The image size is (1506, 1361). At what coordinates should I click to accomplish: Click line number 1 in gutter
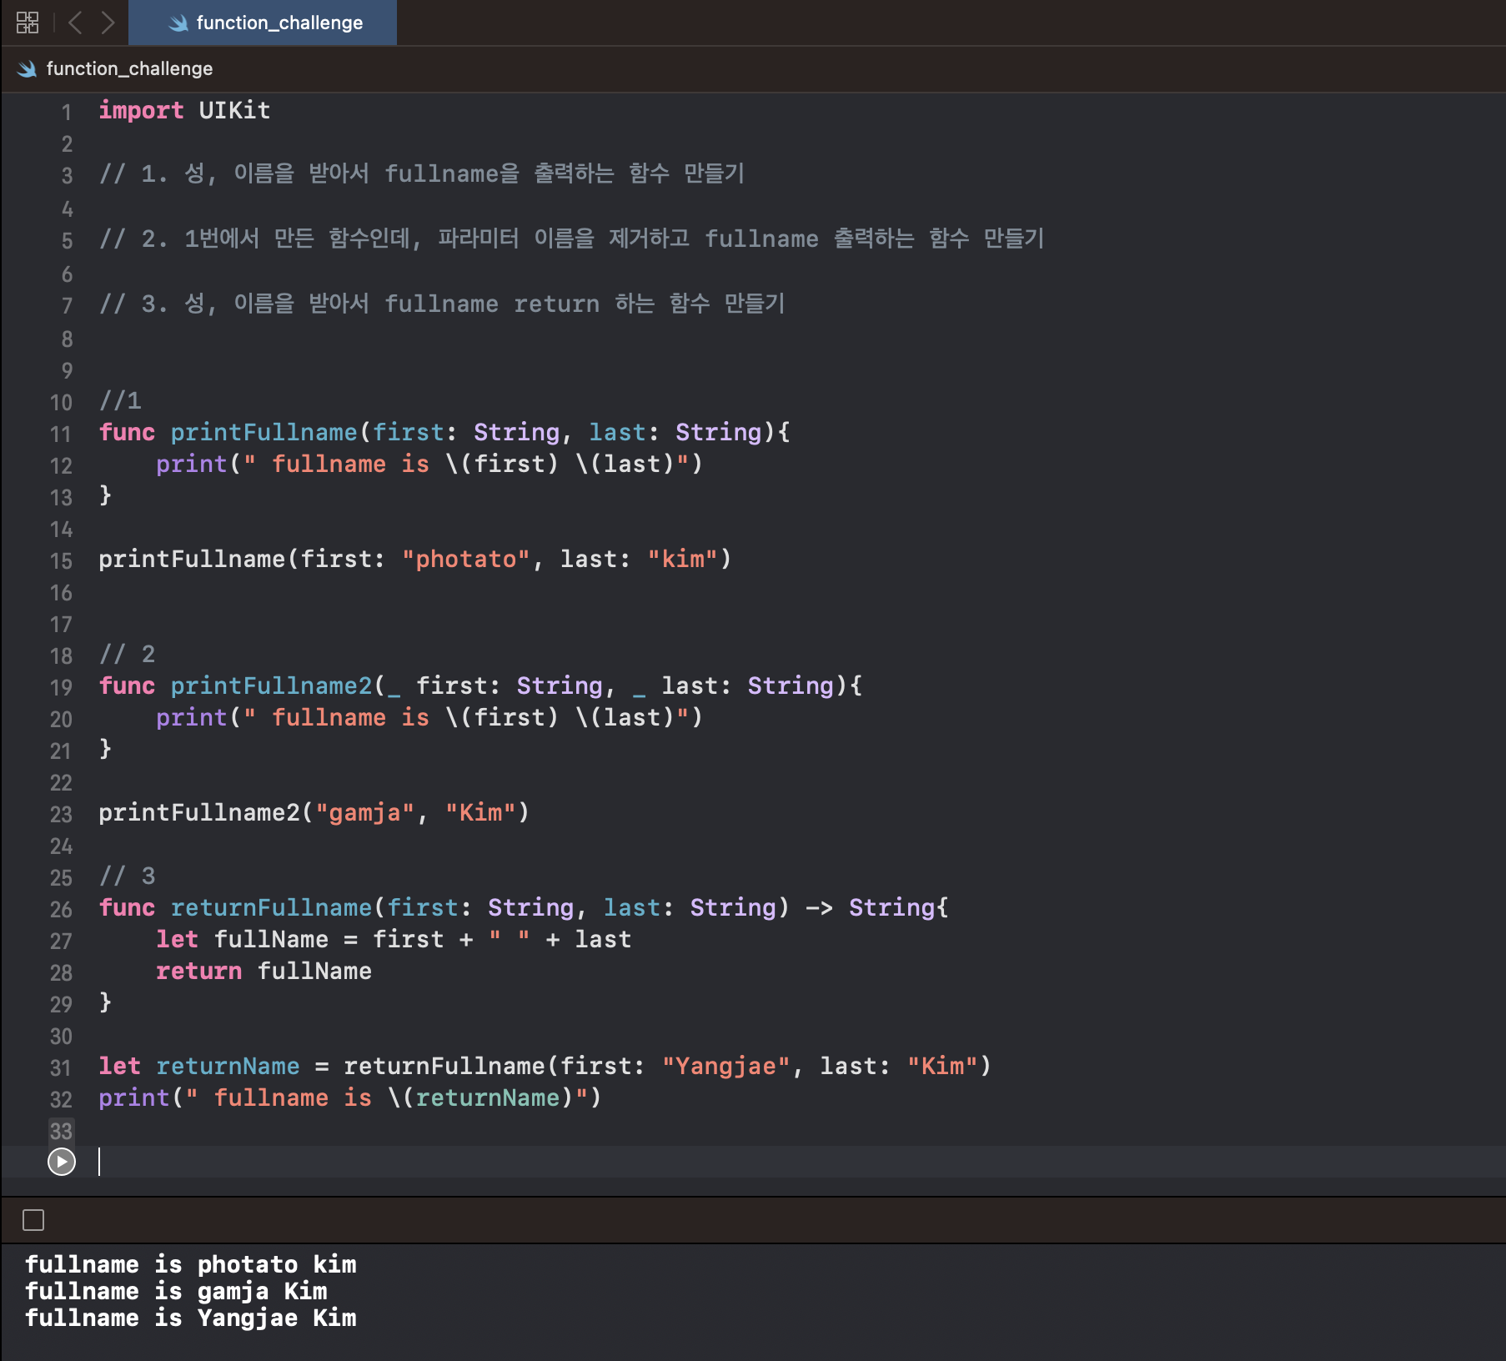pos(67,112)
